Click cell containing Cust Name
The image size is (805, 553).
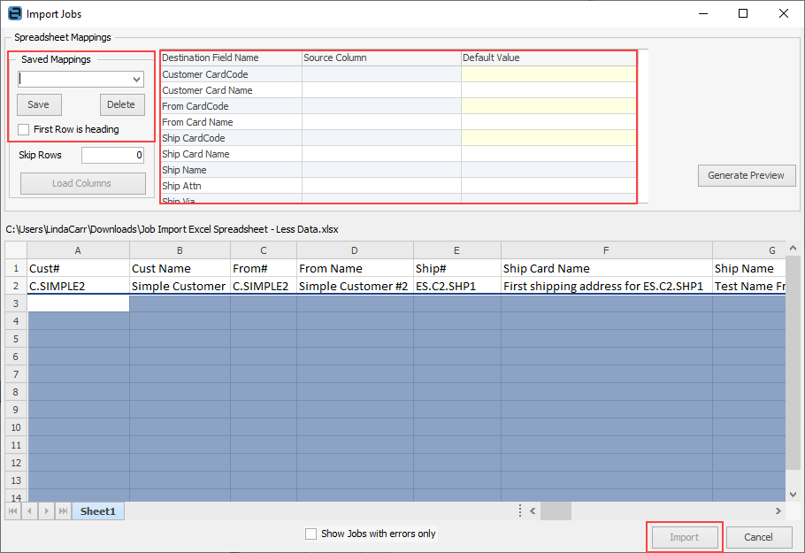point(180,268)
